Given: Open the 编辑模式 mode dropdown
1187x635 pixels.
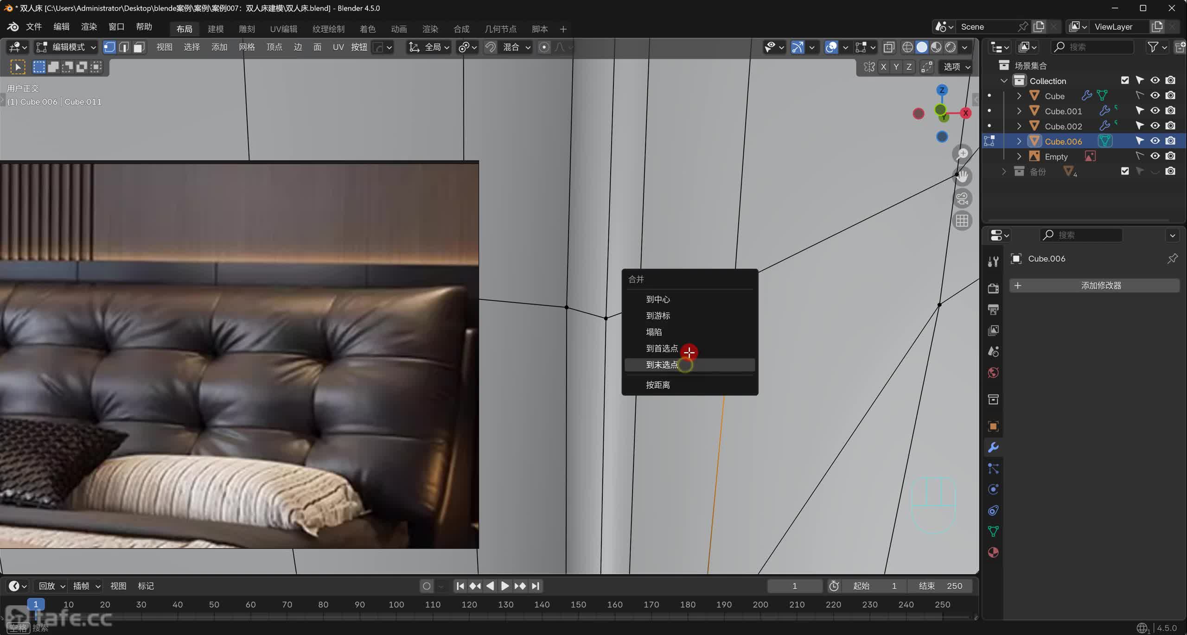Looking at the screenshot, I should 67,47.
